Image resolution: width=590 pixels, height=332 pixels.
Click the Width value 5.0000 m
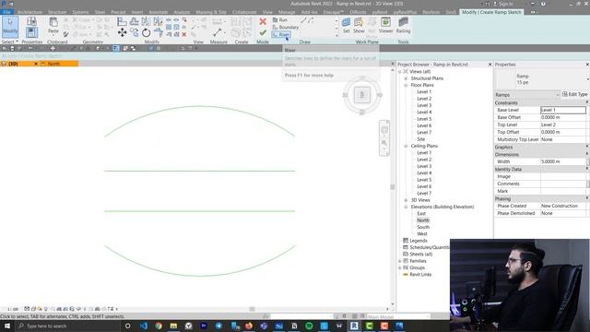pyautogui.click(x=563, y=161)
